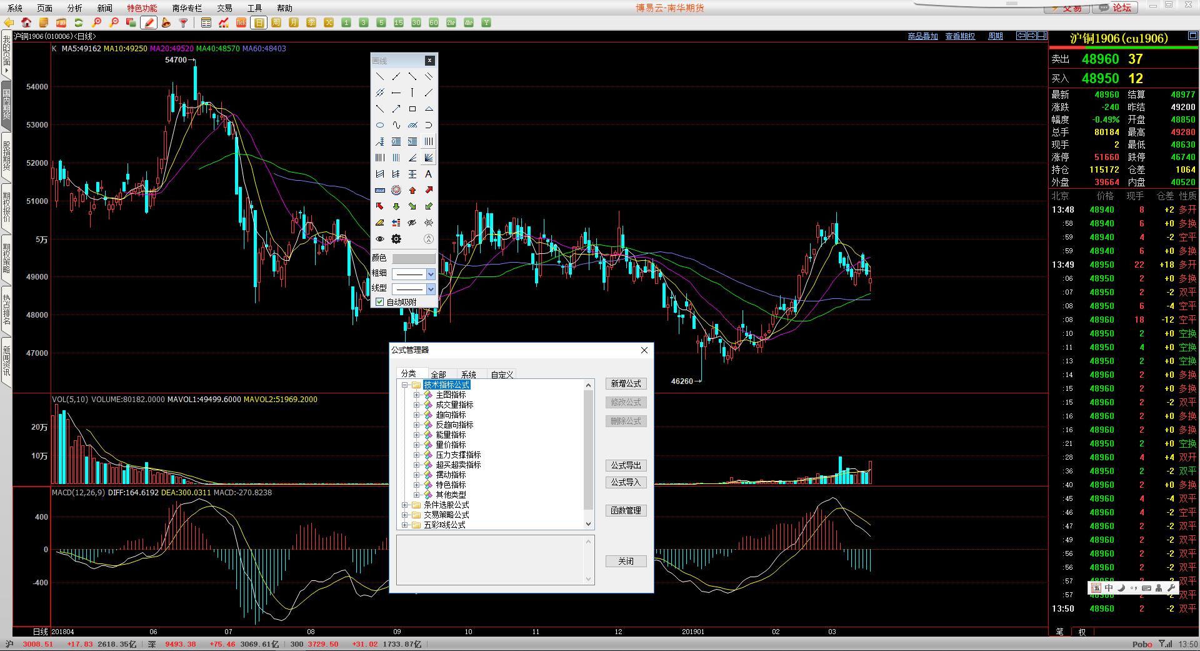This screenshot has width=1200, height=651.
Task: Select the text A tool in 画线 palette
Action: (x=429, y=174)
